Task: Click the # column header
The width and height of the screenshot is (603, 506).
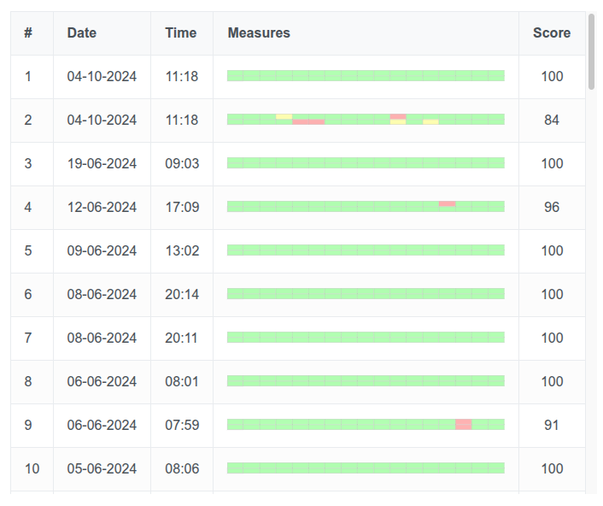Action: (x=28, y=33)
